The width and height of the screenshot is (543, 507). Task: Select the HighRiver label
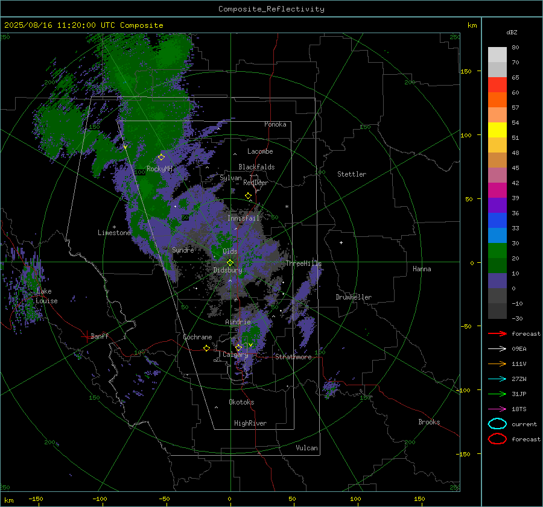point(250,423)
